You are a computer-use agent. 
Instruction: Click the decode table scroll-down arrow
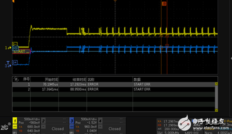coord(216,110)
